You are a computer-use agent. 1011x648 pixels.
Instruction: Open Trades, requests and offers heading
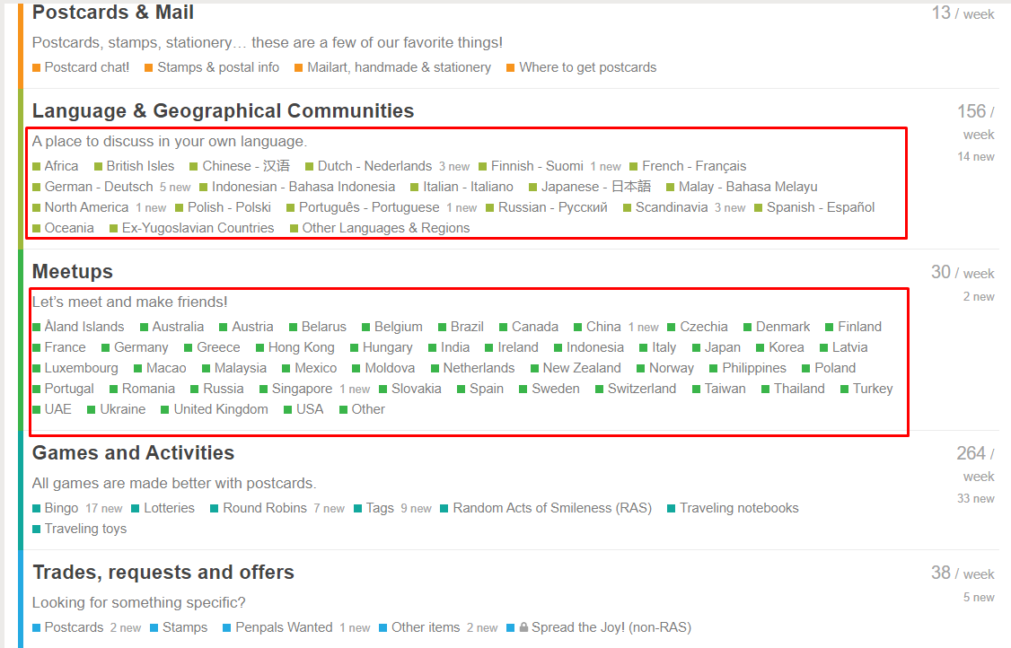tap(163, 572)
